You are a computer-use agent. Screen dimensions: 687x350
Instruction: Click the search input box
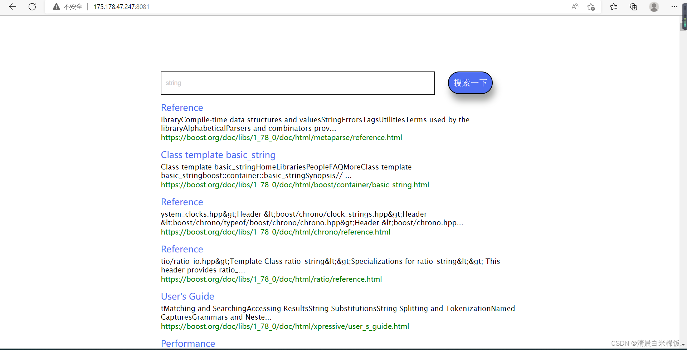coord(297,83)
